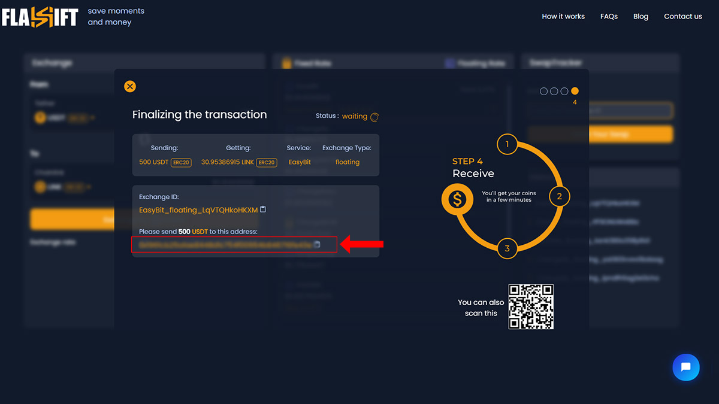
Task: Click the EasyBit service name
Action: 300,162
